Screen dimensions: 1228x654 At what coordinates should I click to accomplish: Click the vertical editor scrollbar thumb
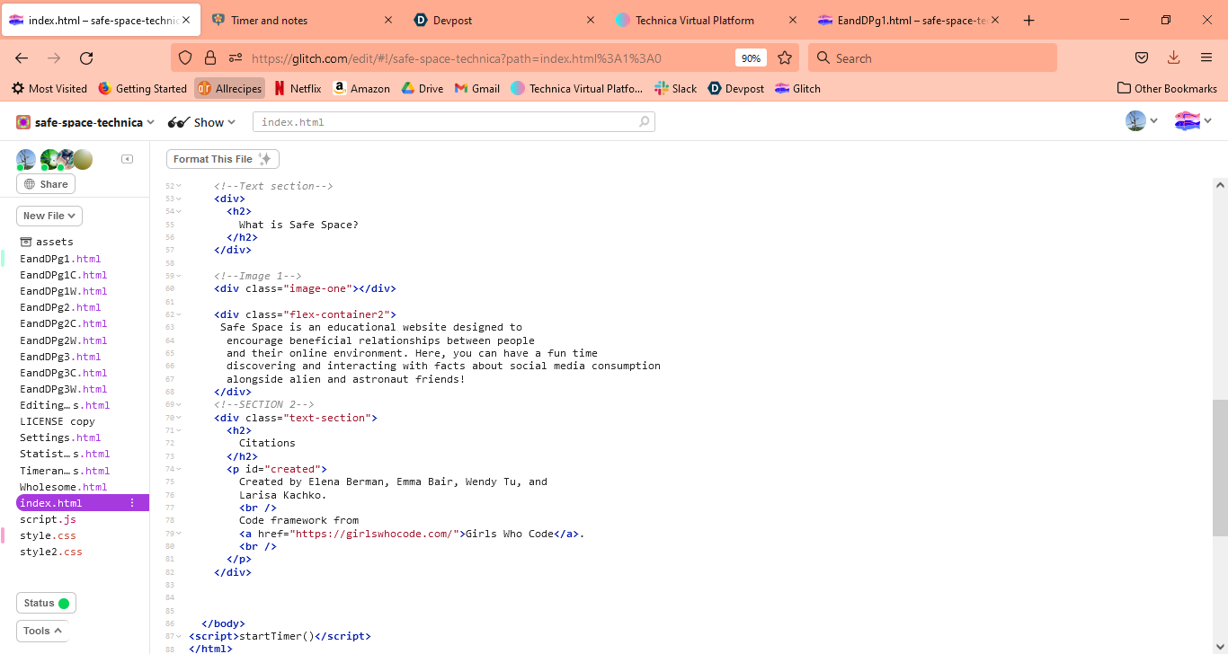click(x=1220, y=467)
